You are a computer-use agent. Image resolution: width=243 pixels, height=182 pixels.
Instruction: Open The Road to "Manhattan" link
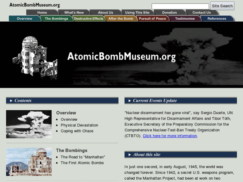83,157
